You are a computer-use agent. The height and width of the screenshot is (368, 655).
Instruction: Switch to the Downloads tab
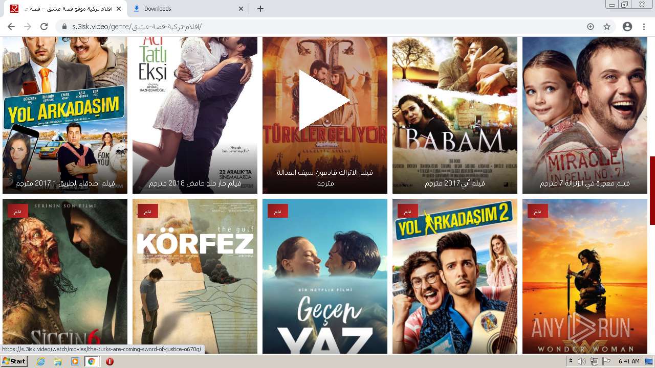coord(188,9)
